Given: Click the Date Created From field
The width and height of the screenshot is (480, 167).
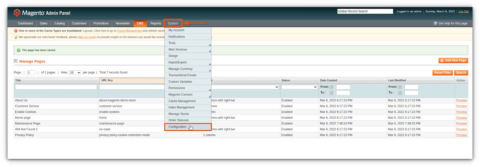Looking at the screenshot, I should tap(343, 87).
